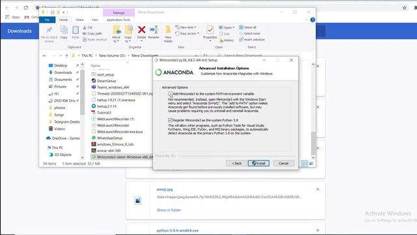
Task: Open the View ribbon tab
Action: tap(94, 20)
